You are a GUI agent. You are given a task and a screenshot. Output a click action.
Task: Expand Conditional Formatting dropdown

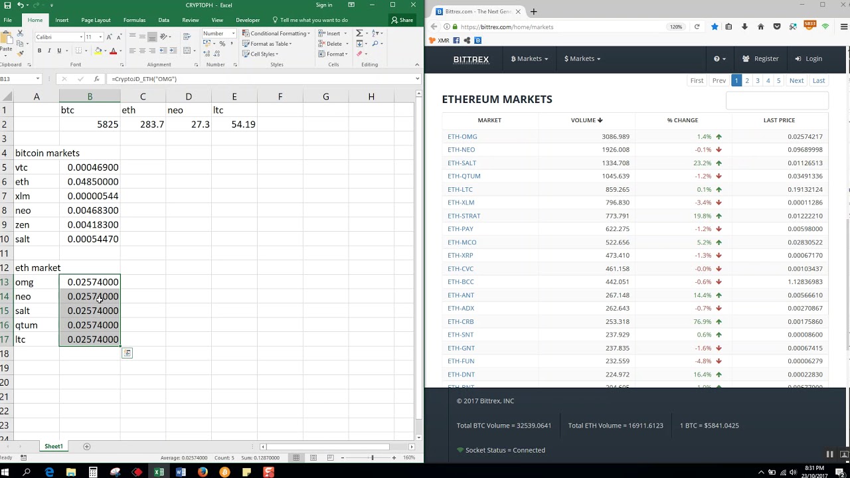(x=276, y=33)
